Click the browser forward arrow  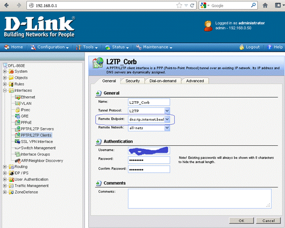[19, 5]
